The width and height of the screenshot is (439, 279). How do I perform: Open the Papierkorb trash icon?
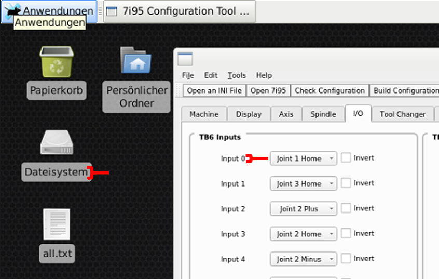(57, 62)
